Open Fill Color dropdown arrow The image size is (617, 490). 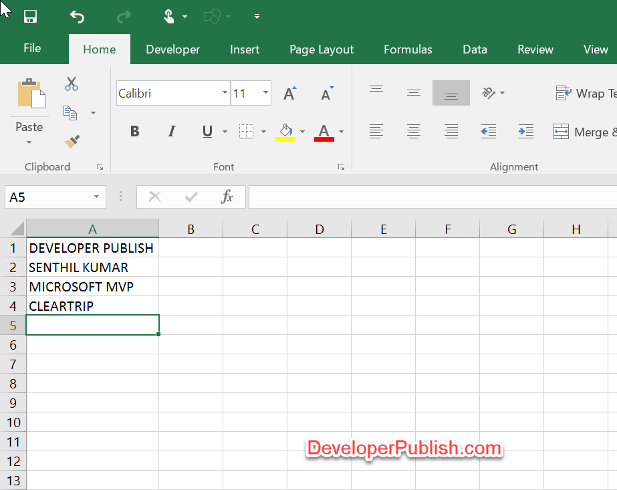tap(302, 132)
